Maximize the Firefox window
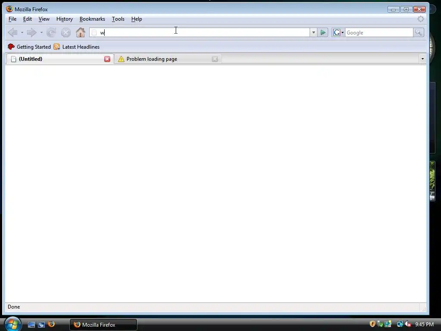441x331 pixels. pyautogui.click(x=406, y=9)
